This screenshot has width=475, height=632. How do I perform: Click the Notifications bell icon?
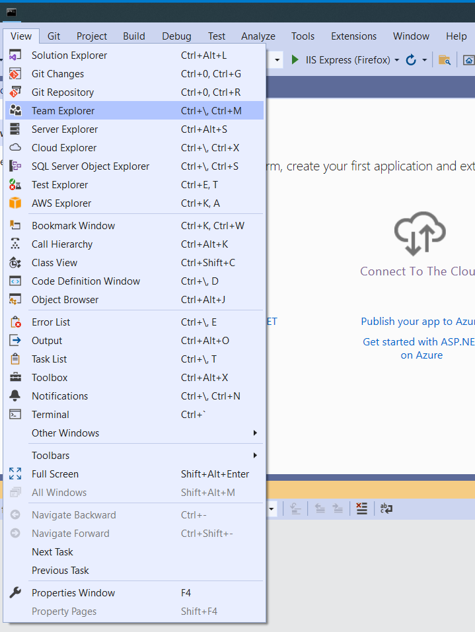pyautogui.click(x=15, y=396)
